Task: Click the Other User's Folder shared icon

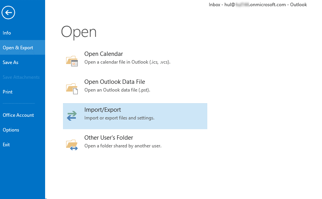Action: coord(72,144)
